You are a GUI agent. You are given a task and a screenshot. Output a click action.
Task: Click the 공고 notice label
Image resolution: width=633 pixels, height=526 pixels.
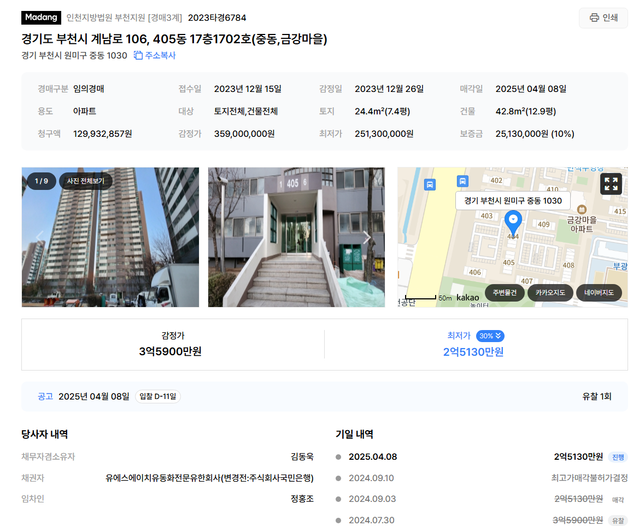(45, 397)
